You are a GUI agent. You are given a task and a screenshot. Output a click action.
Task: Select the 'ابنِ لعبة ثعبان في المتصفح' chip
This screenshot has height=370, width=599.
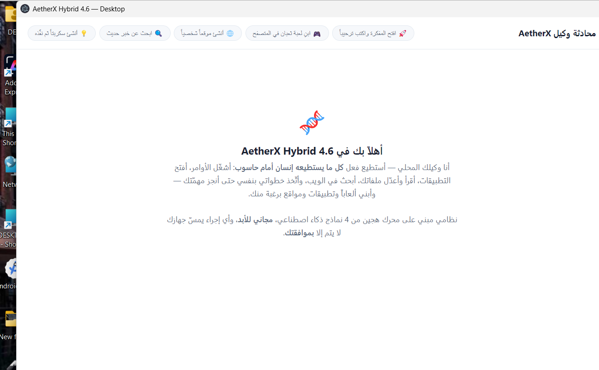[x=287, y=33]
